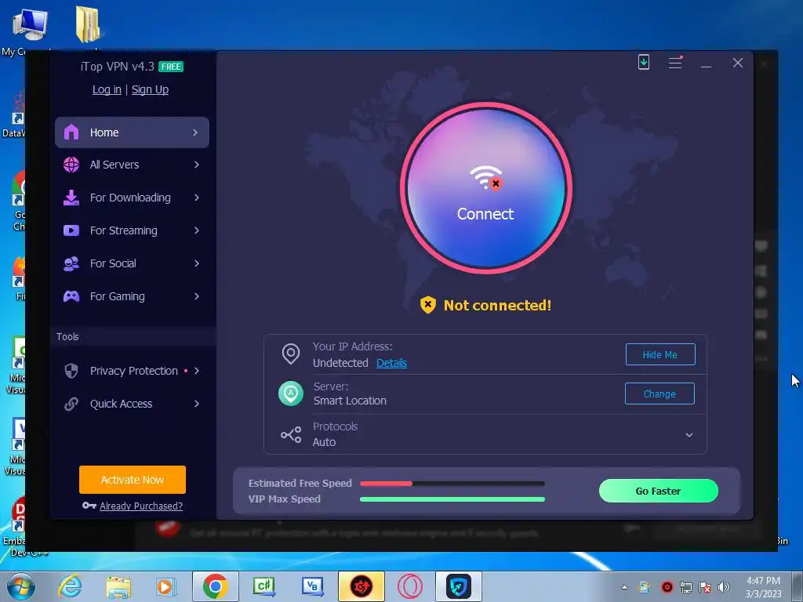Expand the For Gaming chevron
The width and height of the screenshot is (803, 602).
pyautogui.click(x=197, y=296)
